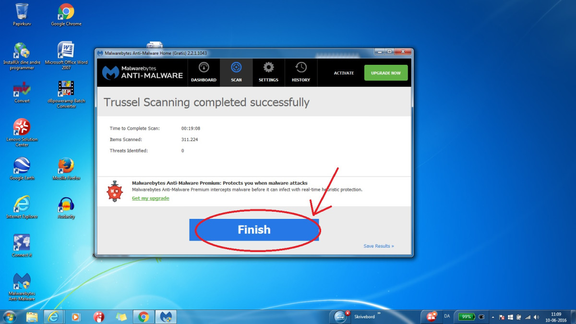
Task: Open the Settings tab
Action: (268, 72)
